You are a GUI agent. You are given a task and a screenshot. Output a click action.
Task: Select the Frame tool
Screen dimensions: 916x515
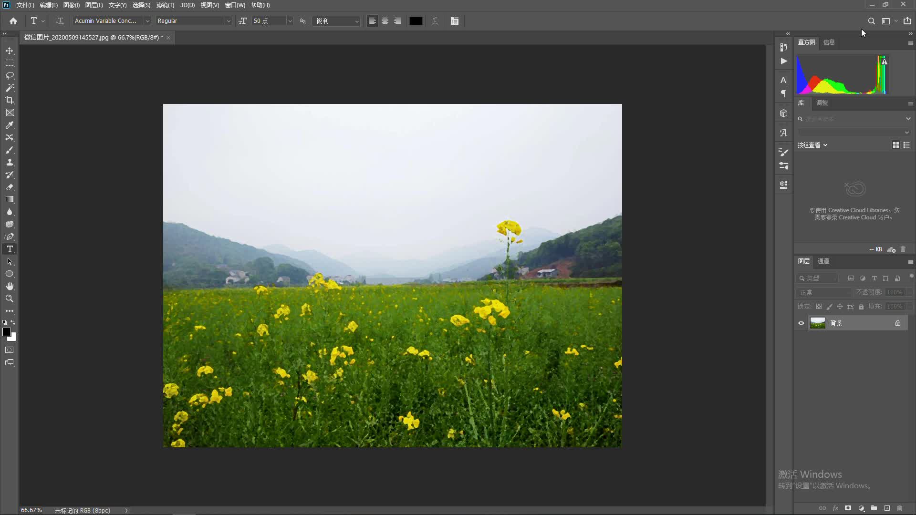coord(10,113)
